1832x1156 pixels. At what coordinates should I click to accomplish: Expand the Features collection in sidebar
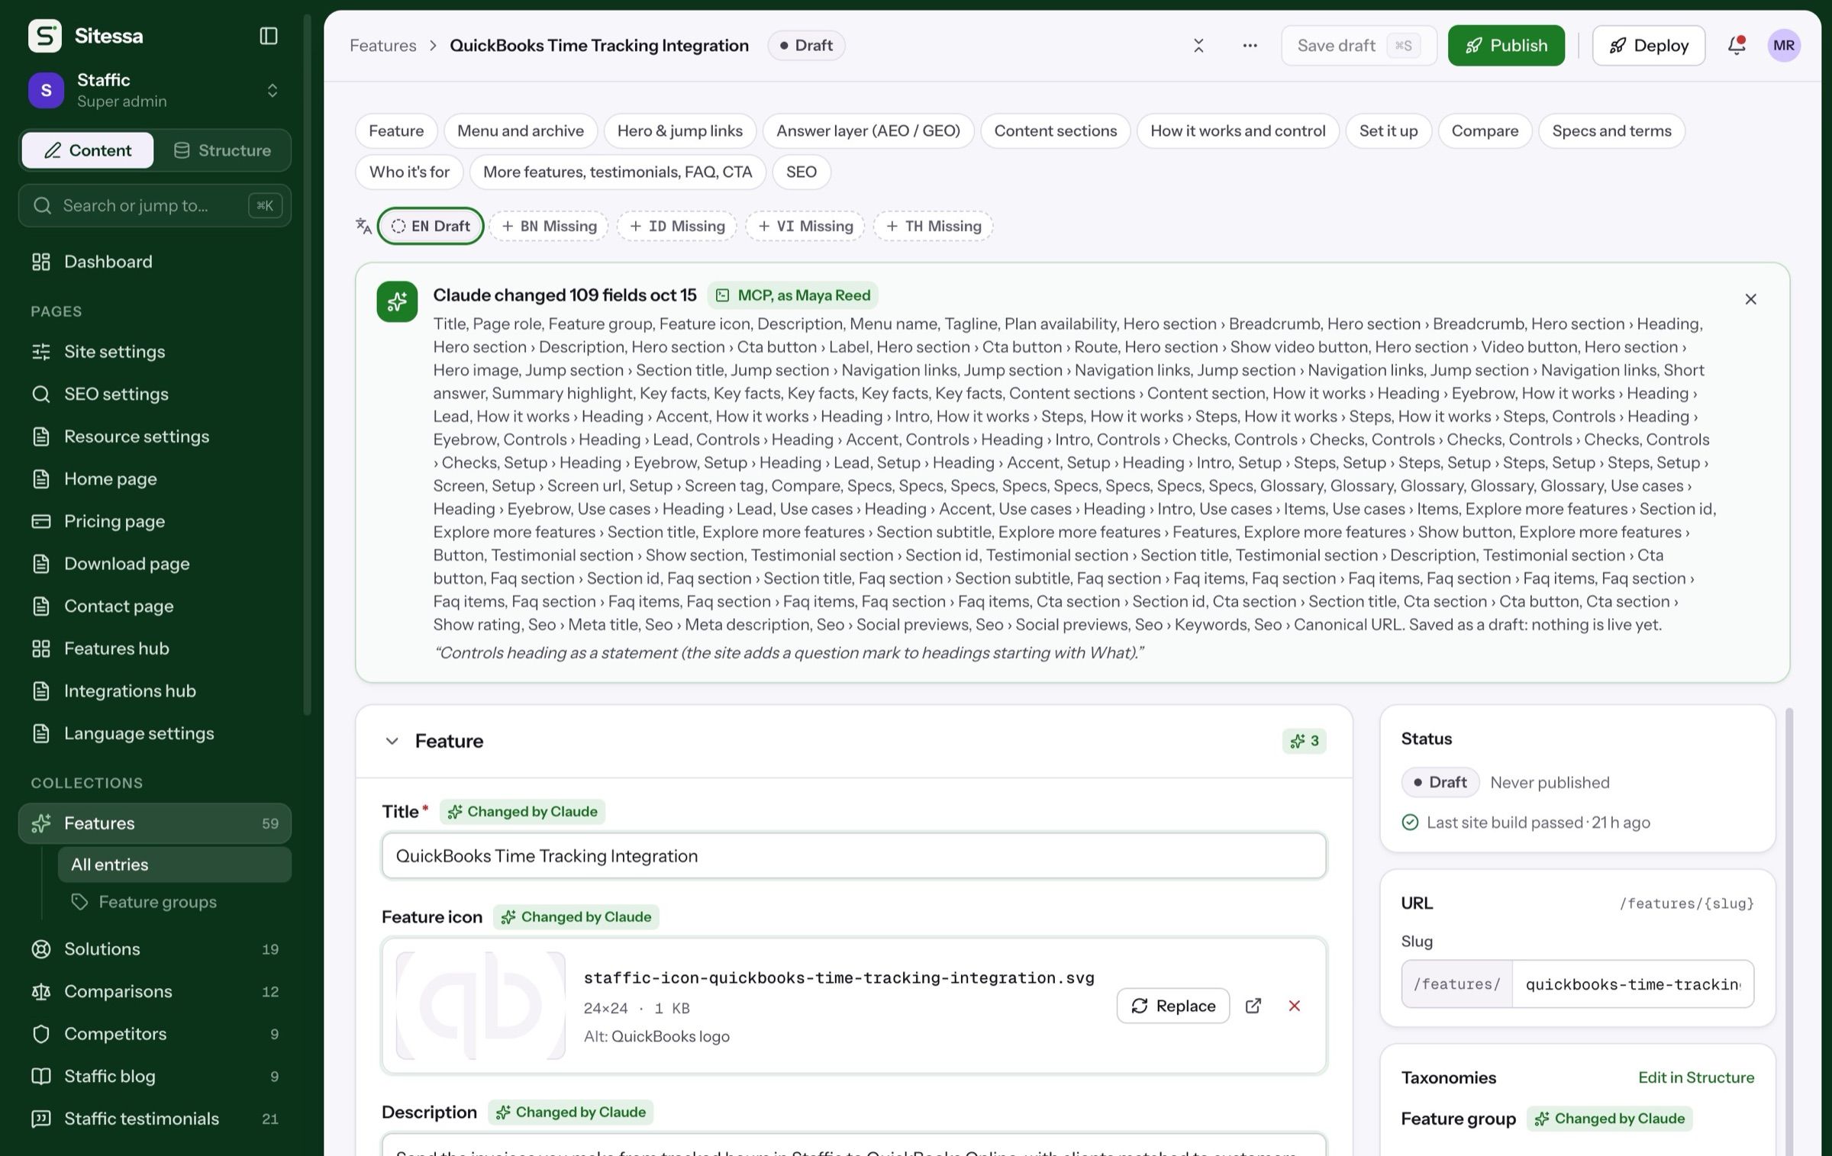tap(154, 823)
